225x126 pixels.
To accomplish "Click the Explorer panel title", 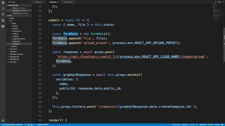I will [12, 2].
